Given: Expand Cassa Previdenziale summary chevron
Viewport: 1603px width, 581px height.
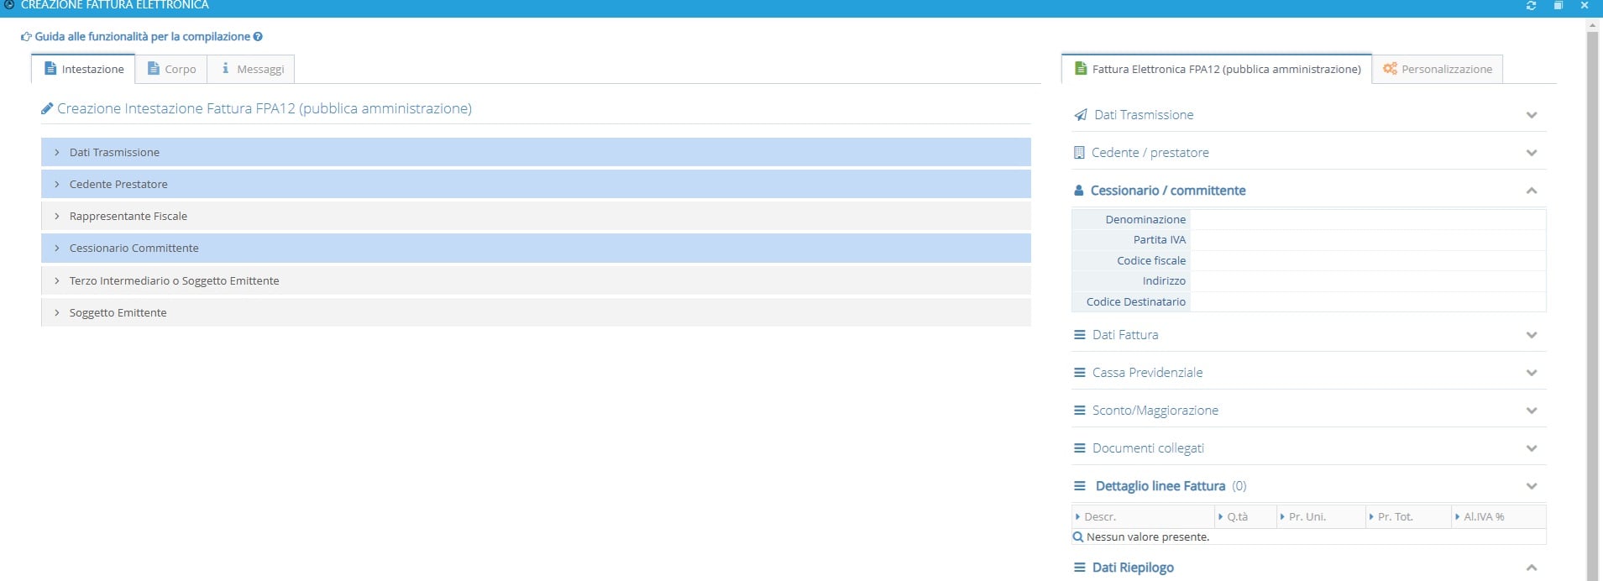Looking at the screenshot, I should pyautogui.click(x=1532, y=373).
